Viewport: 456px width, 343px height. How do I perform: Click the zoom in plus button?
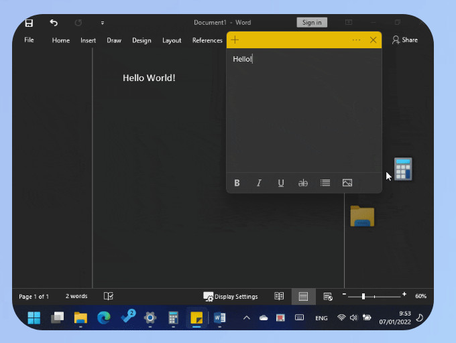(404, 294)
